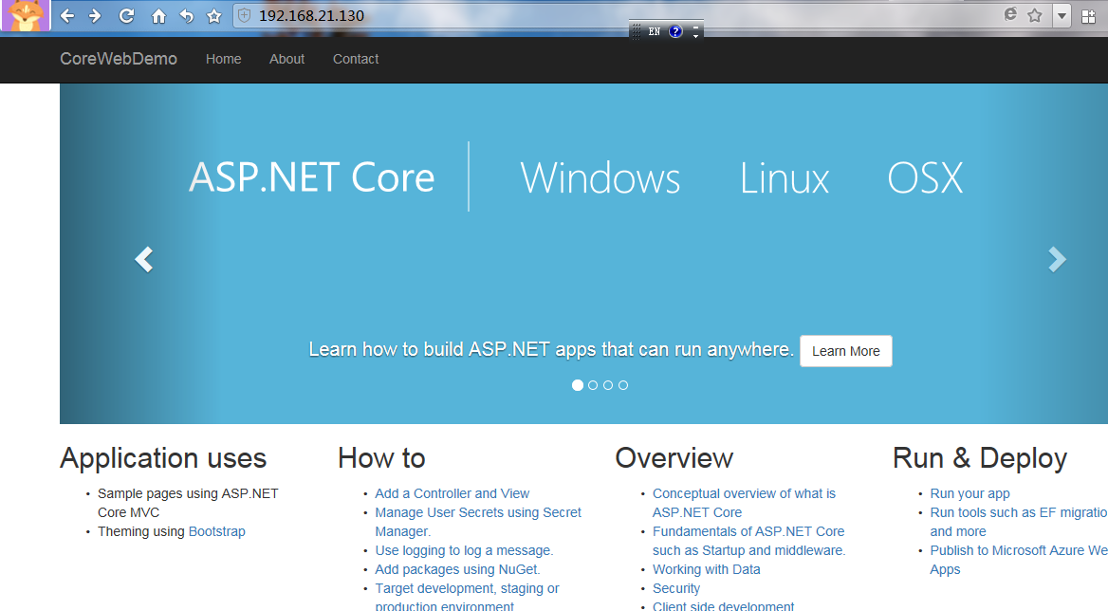The height and width of the screenshot is (611, 1108).
Task: Open the Security link
Action: point(676,588)
